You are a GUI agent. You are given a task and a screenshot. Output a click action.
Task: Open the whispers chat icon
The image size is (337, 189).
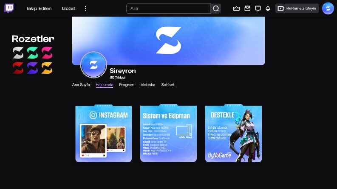click(x=258, y=8)
